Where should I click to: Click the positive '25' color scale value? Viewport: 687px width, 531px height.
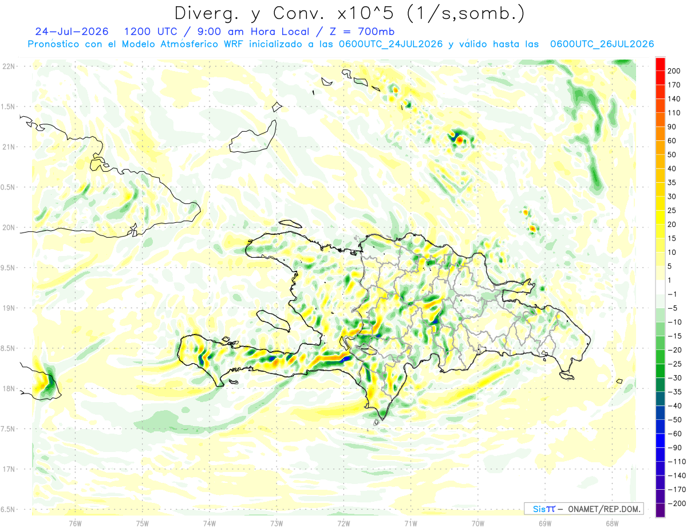tap(672, 210)
